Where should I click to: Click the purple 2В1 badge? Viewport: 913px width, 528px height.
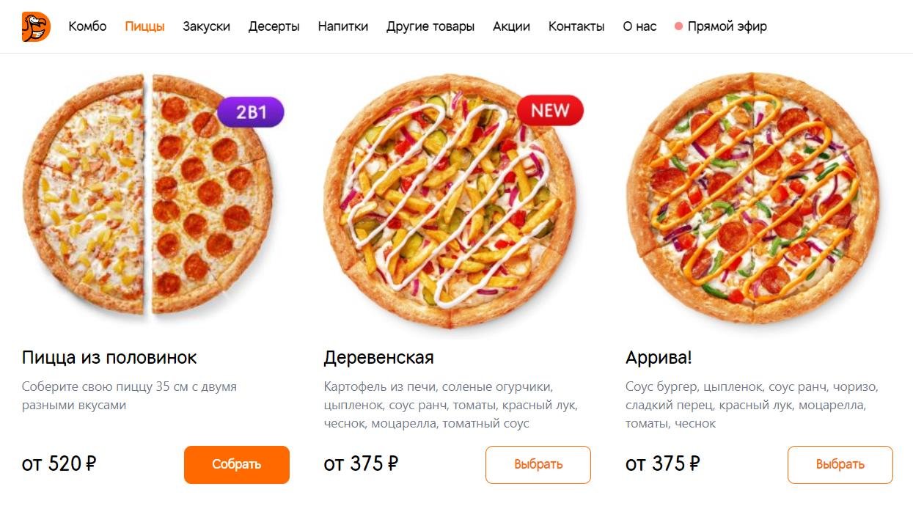point(250,112)
